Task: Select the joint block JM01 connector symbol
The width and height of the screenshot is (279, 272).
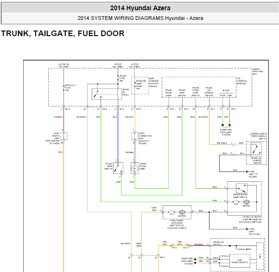Action: click(x=63, y=136)
